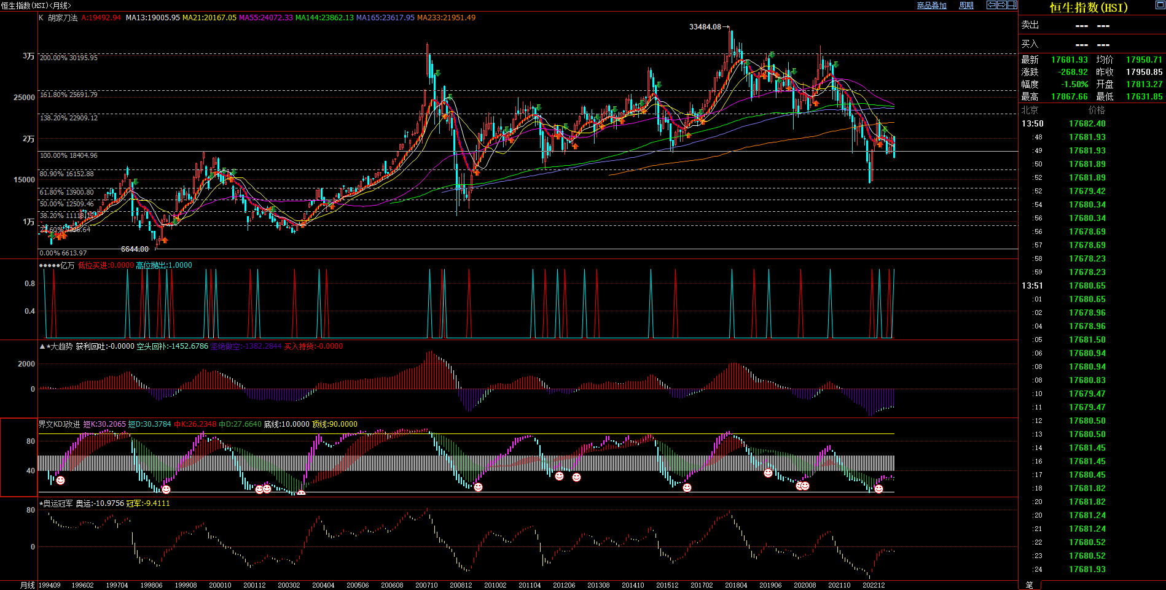Screen dimensions: 1166x590
Task: Click the triangle icon before 大趋势
Action: 42,346
